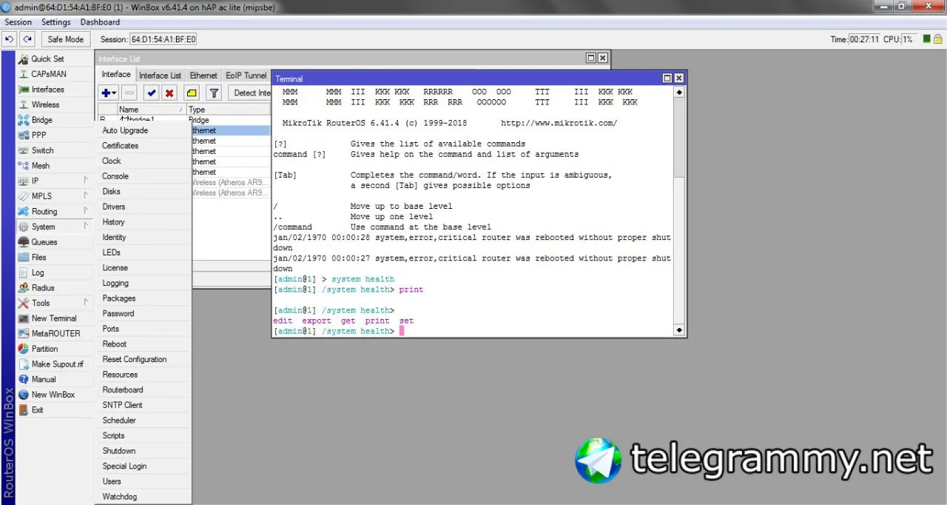This screenshot has height=505, width=947.
Task: Click the Detect Internet button
Action: pyautogui.click(x=249, y=93)
